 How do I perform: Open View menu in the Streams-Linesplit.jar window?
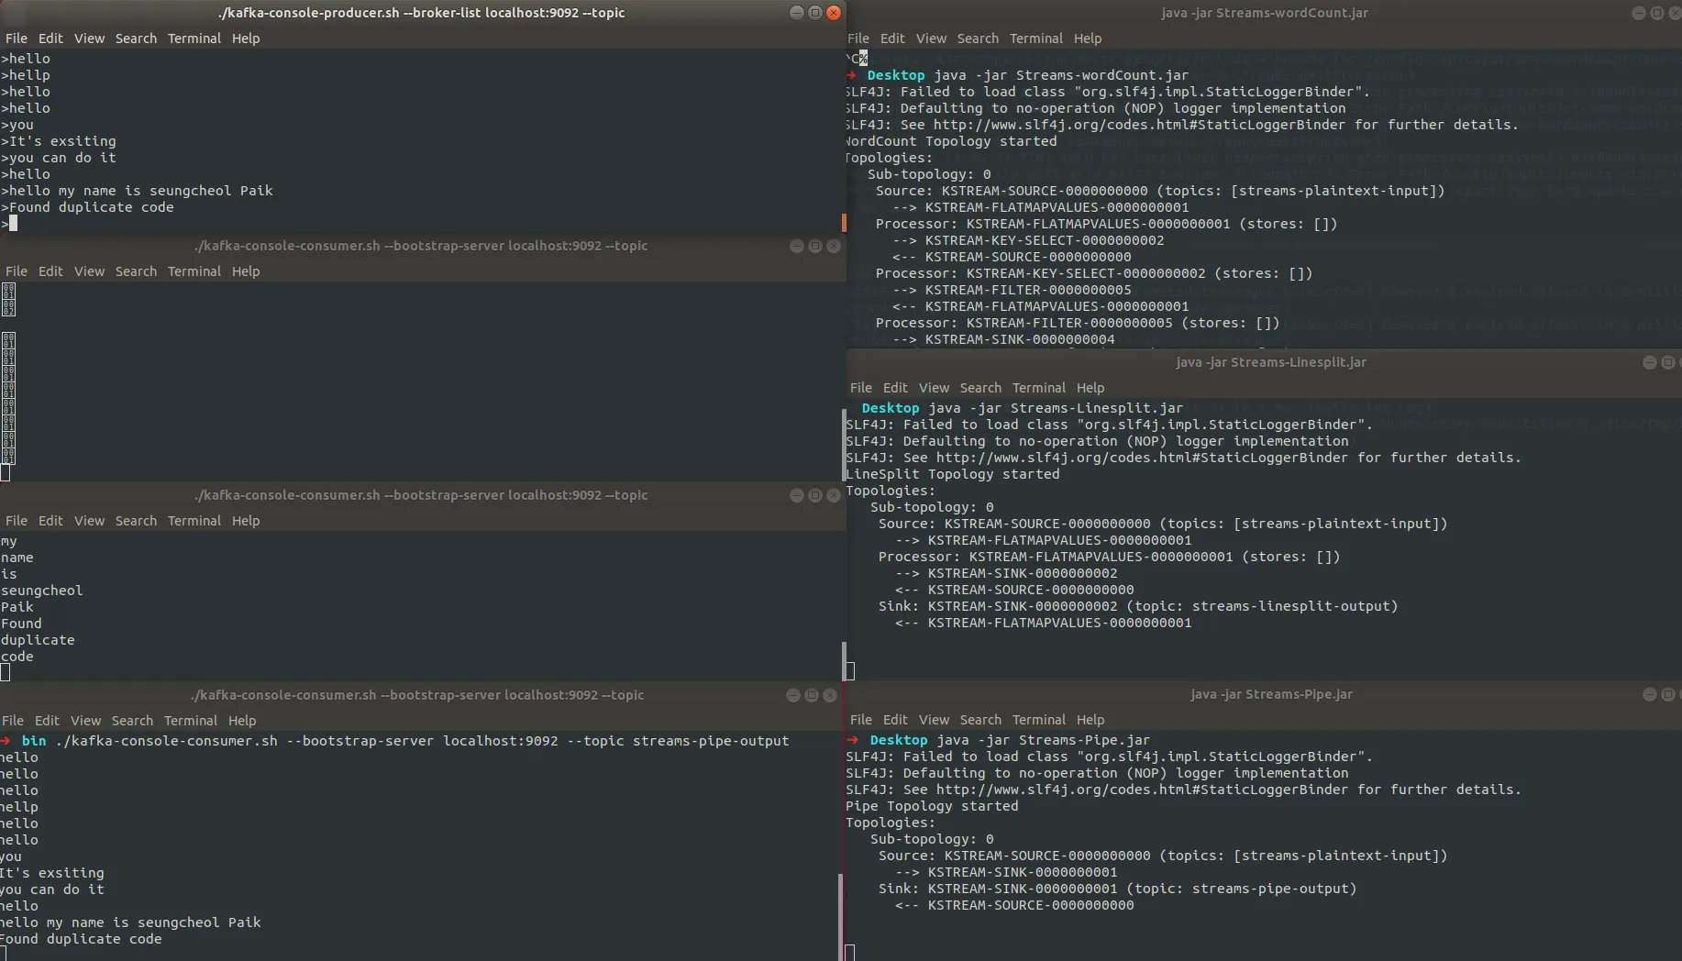[934, 388]
